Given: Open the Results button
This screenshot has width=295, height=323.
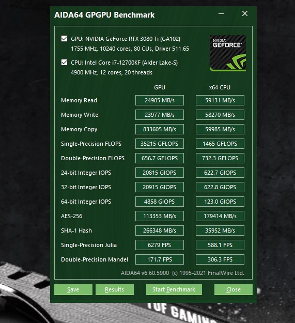Looking at the screenshot, I should pos(115,289).
